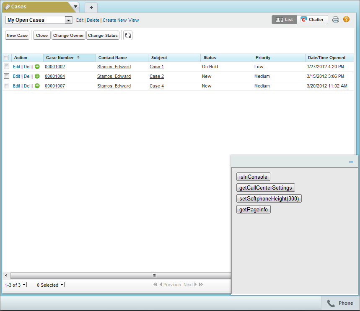Check the box for case 00001002
This screenshot has width=360, height=311.
coord(6,67)
